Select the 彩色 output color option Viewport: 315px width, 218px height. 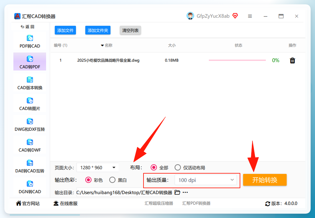tap(88, 180)
